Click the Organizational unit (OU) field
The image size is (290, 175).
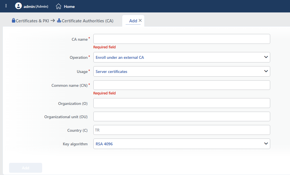coord(182,116)
